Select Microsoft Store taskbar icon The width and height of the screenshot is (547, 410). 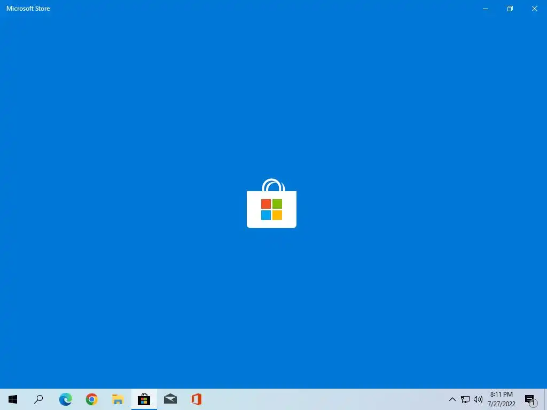point(144,399)
